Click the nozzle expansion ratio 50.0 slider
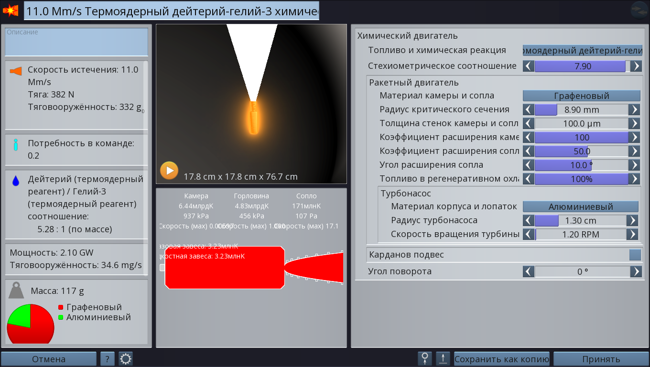 (582, 151)
